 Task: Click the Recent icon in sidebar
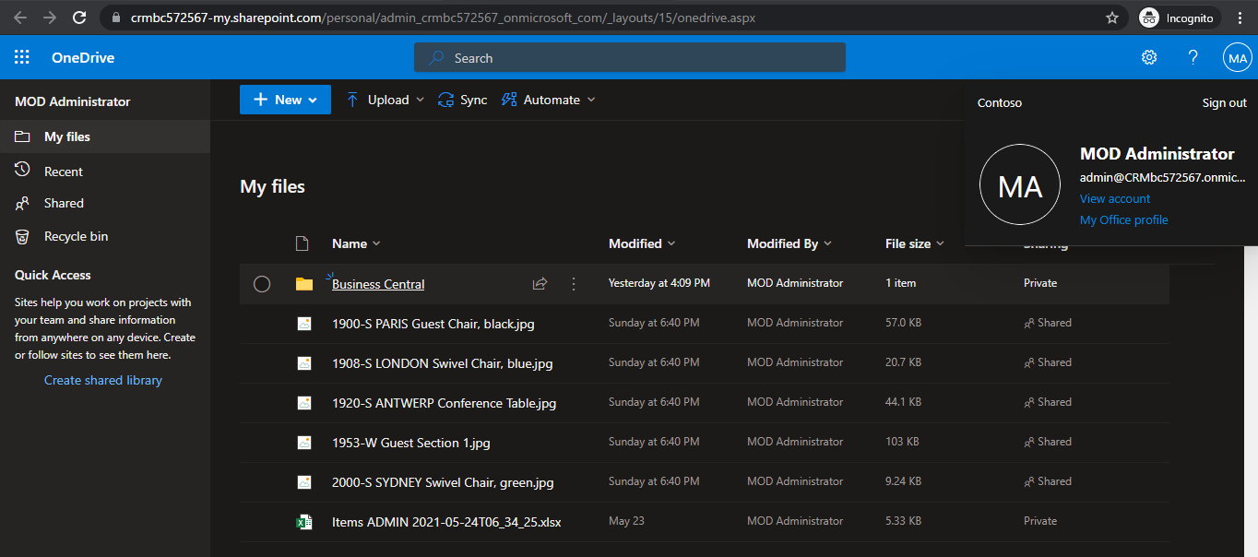point(21,170)
